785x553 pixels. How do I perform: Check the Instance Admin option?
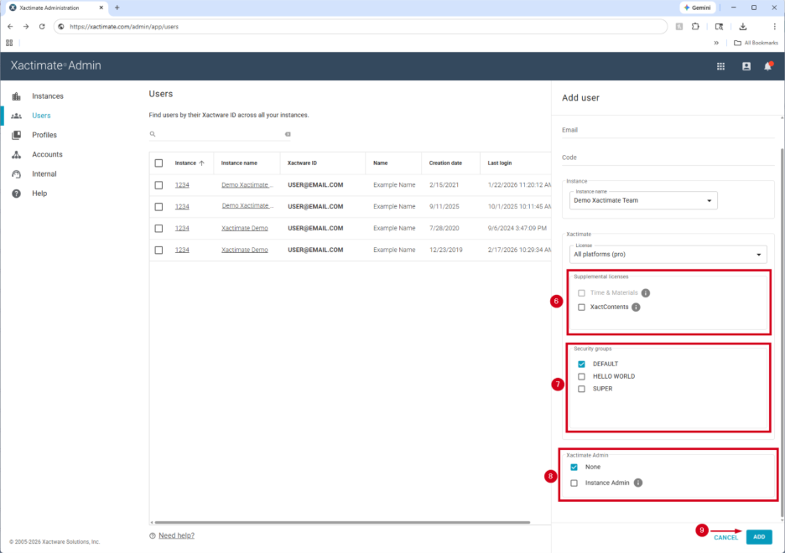pyautogui.click(x=574, y=483)
